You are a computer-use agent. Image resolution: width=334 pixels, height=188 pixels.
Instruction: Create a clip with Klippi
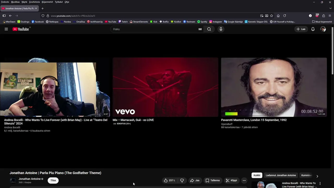click(x=231, y=180)
